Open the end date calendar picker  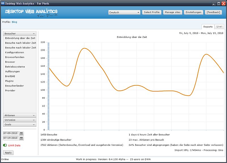coord(21,138)
